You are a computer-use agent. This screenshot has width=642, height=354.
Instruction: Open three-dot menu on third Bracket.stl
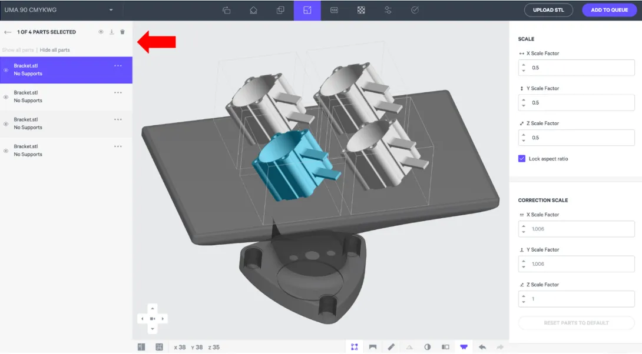pos(118,120)
